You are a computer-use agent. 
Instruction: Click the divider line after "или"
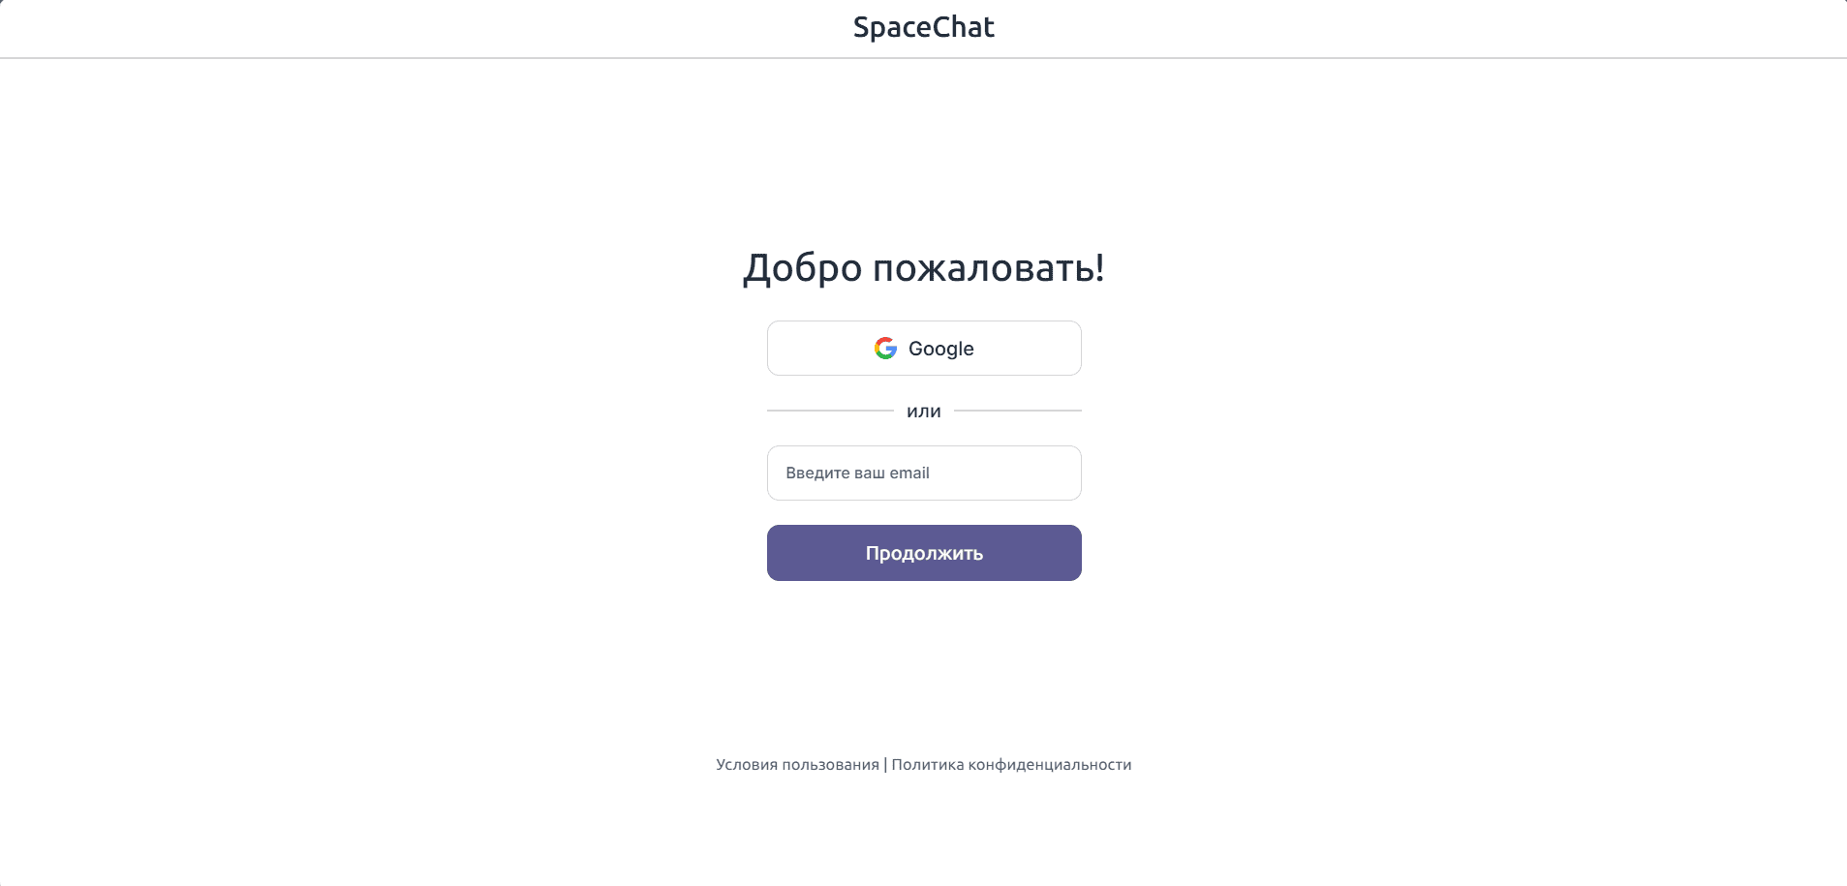[1017, 411]
